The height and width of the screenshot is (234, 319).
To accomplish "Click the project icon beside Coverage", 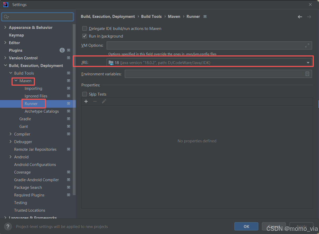I will pos(69,172).
